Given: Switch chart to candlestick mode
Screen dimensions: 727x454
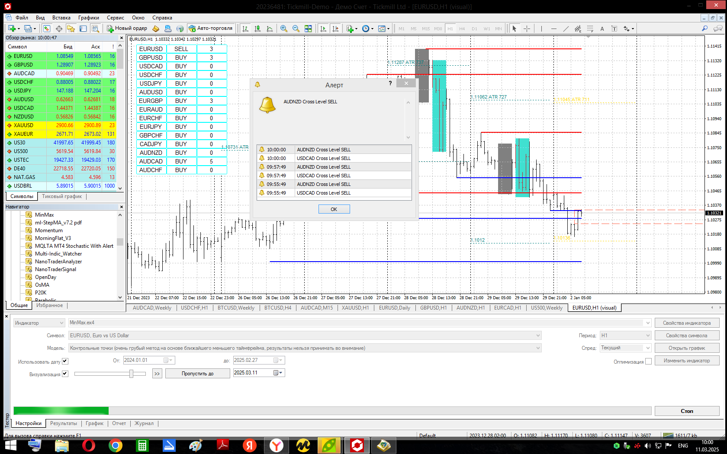Looking at the screenshot, I should (x=257, y=29).
